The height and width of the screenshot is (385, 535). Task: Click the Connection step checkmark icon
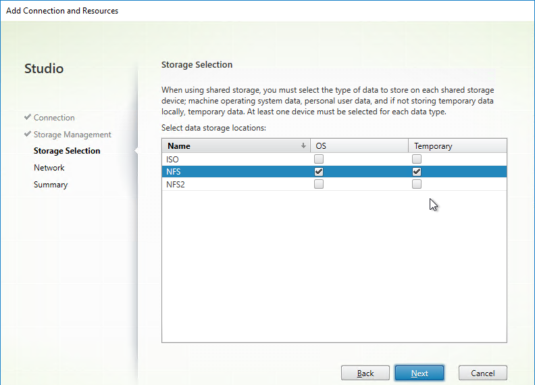pos(28,117)
